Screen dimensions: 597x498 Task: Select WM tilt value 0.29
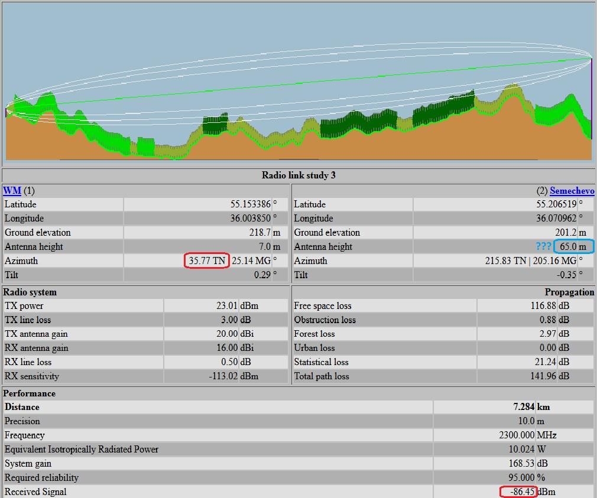pyautogui.click(x=262, y=275)
